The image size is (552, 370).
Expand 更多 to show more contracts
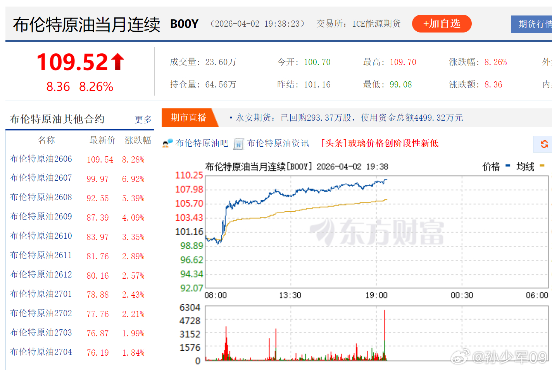(143, 119)
